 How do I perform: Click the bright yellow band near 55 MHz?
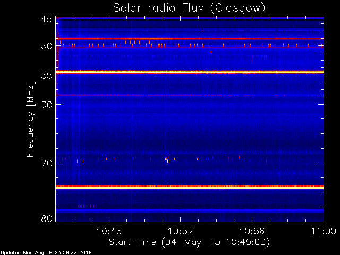point(190,72)
